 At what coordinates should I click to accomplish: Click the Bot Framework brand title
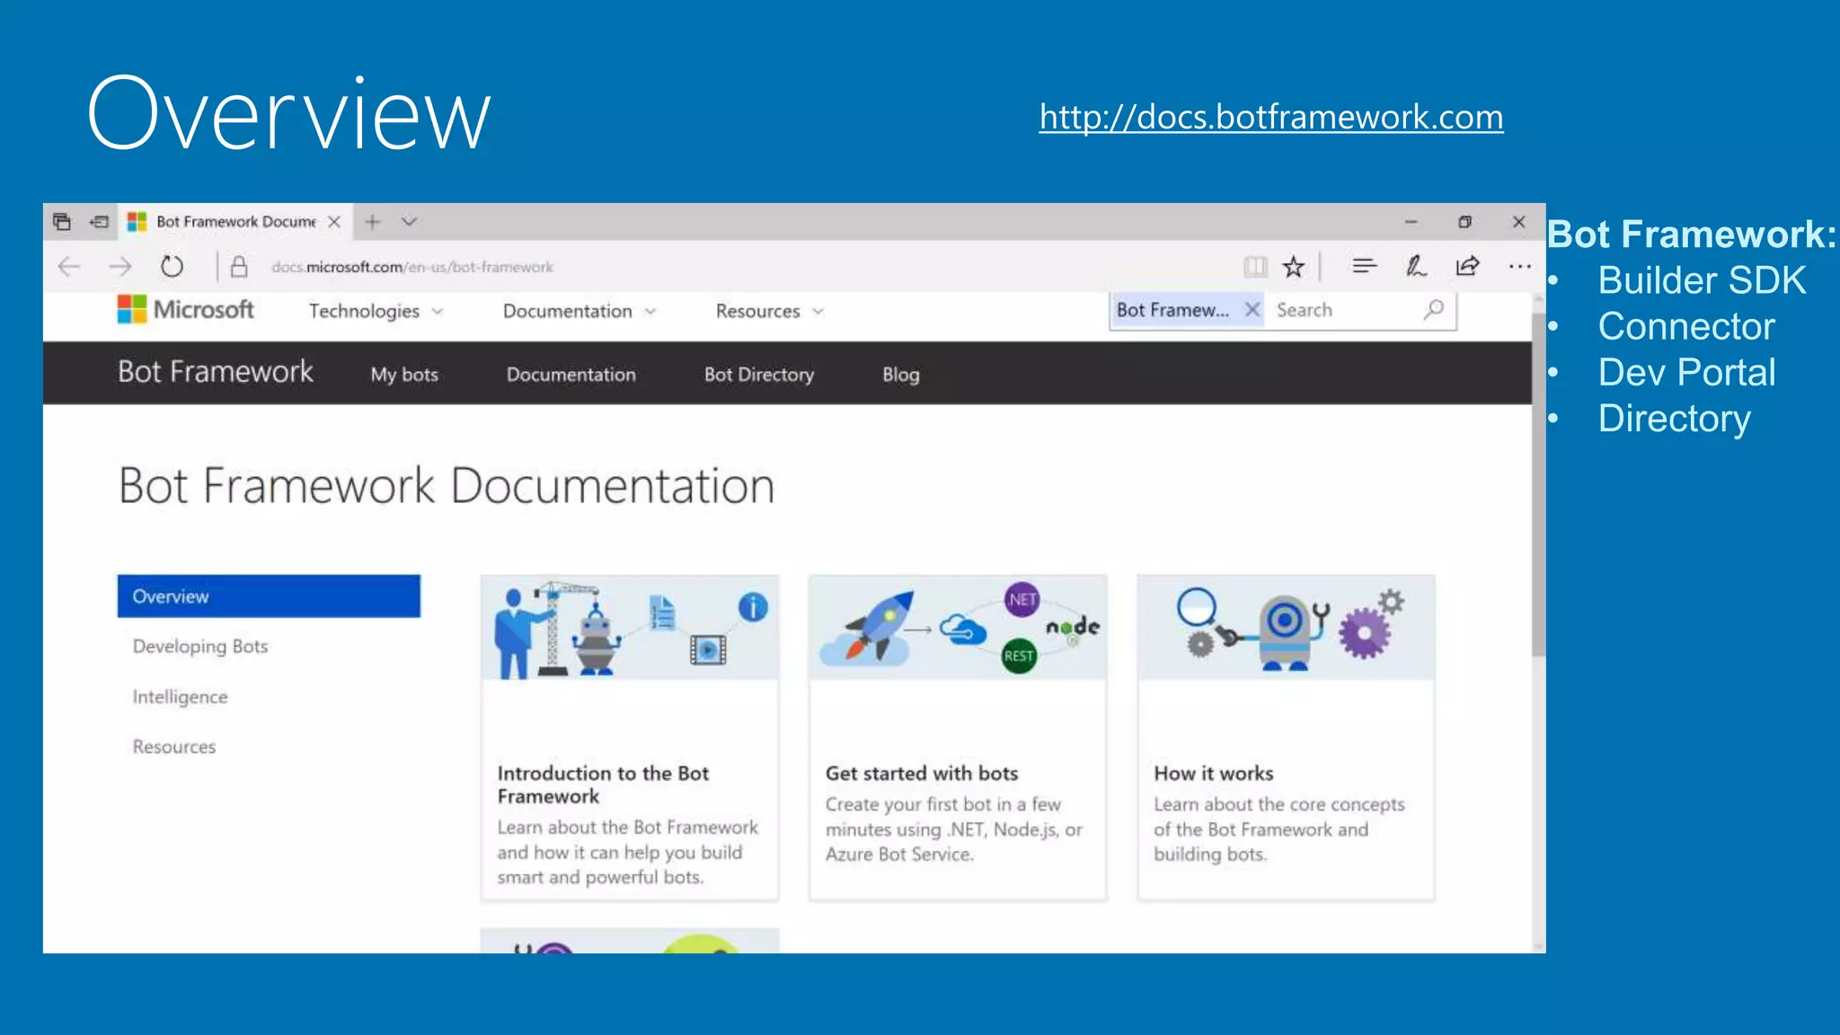point(216,372)
